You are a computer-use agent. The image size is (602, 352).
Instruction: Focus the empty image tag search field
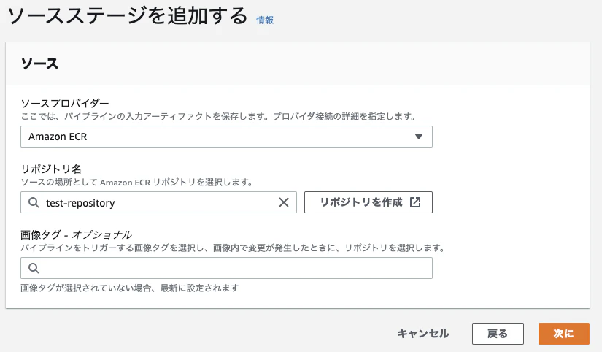pos(226,268)
